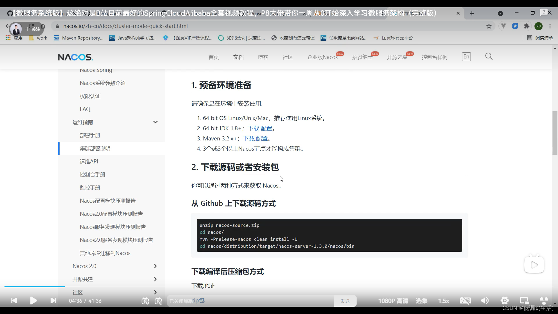
Task: Switch site language with En button
Action: 466,57
